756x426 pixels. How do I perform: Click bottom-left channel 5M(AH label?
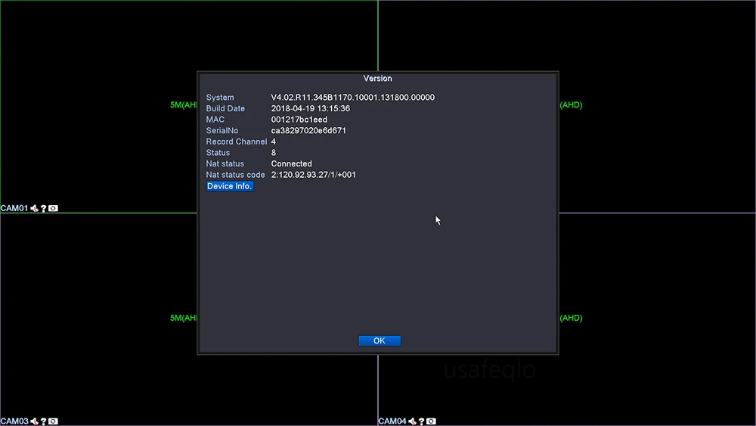(x=184, y=318)
